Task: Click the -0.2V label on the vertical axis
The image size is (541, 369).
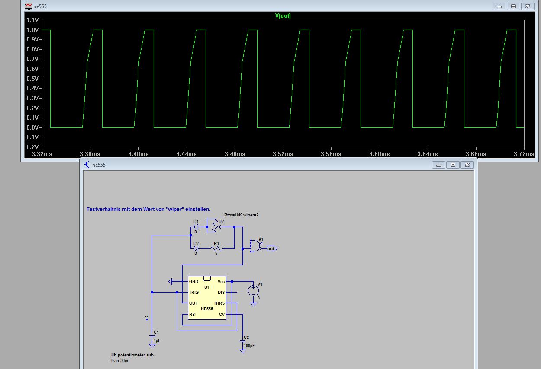Action: (32, 147)
